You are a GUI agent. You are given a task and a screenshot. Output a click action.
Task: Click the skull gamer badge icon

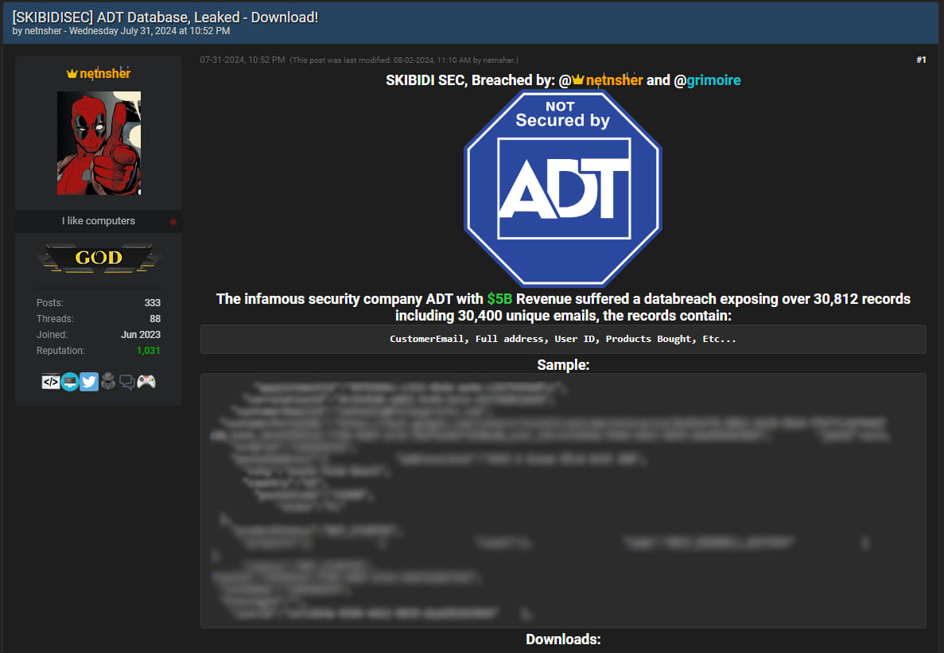(x=108, y=382)
